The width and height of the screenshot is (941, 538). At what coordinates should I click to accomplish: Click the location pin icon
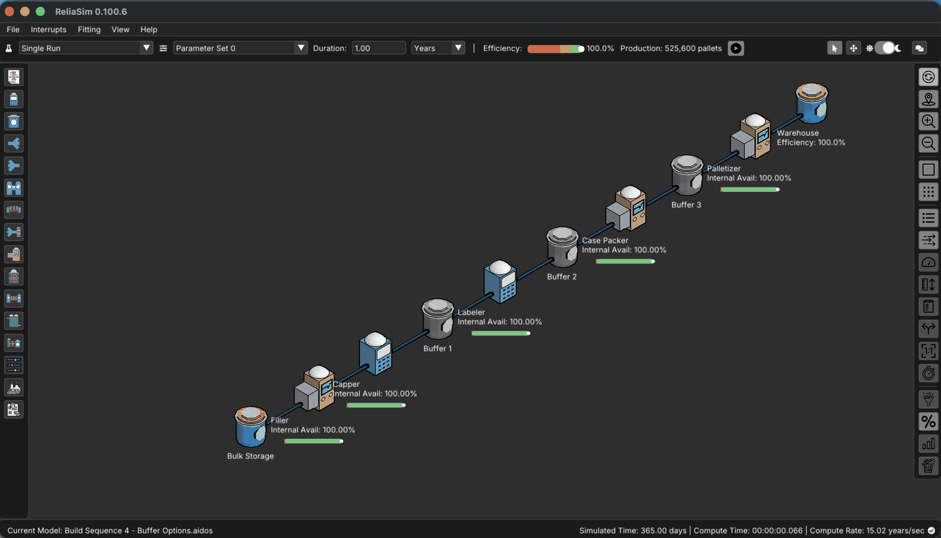coord(928,99)
